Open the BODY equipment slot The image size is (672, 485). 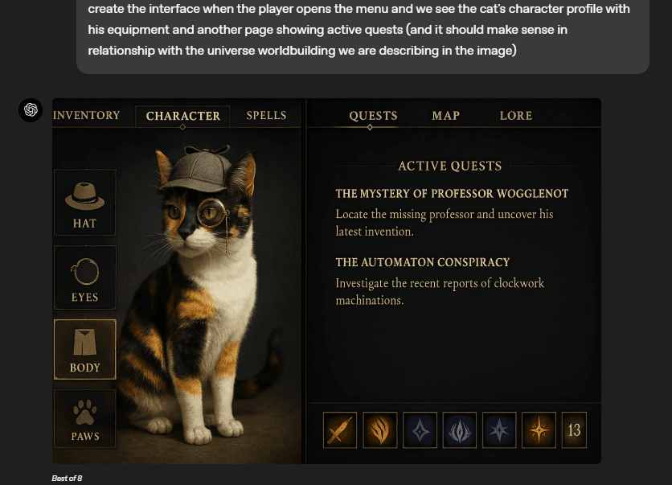point(85,350)
